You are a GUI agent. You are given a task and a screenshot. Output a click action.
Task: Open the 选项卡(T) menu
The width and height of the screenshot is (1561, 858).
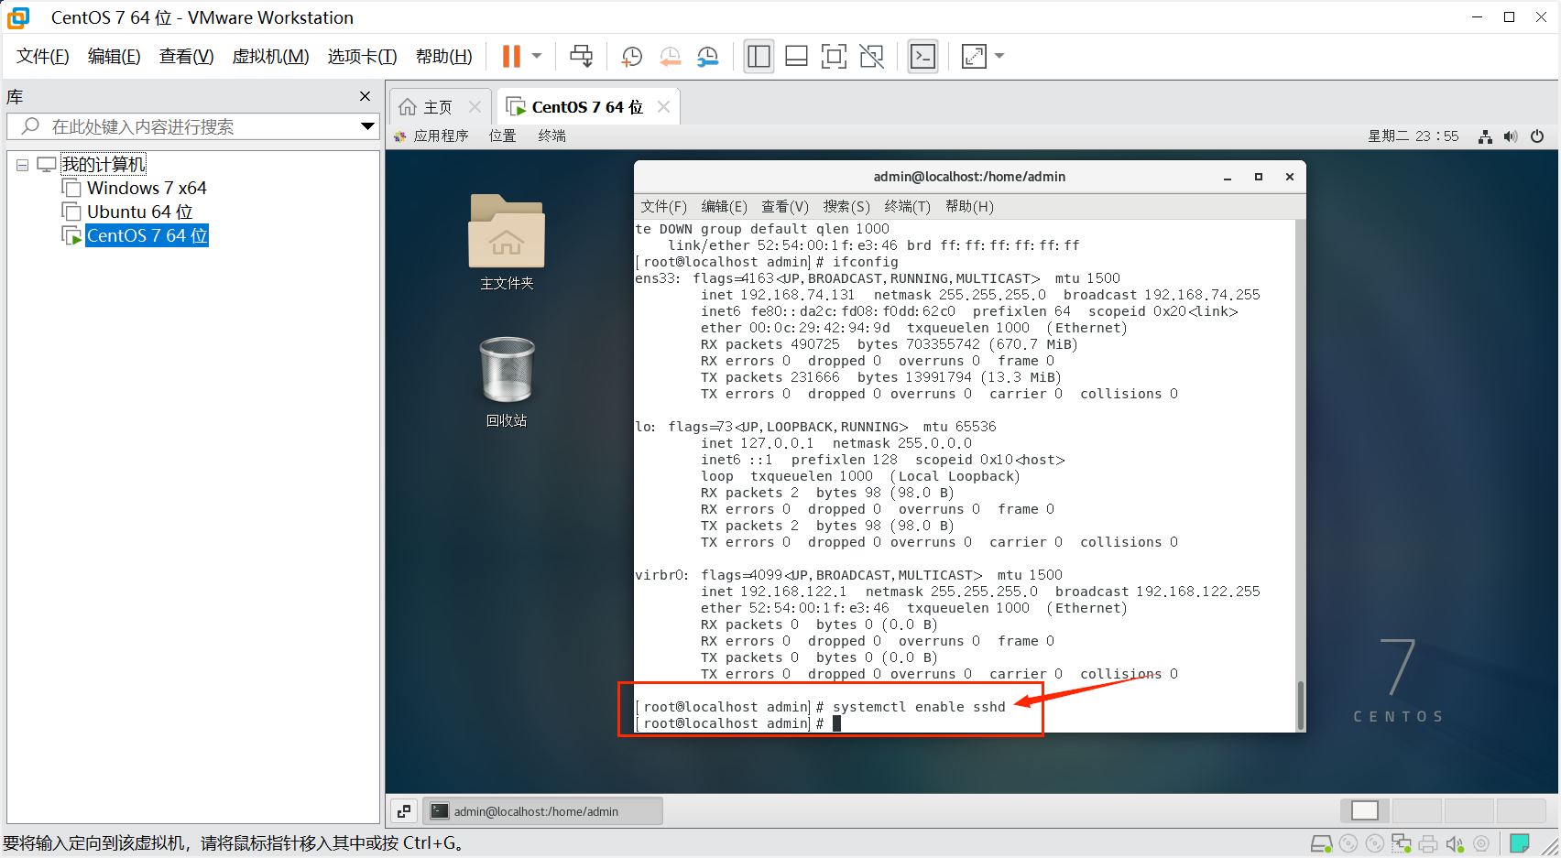[x=362, y=56]
